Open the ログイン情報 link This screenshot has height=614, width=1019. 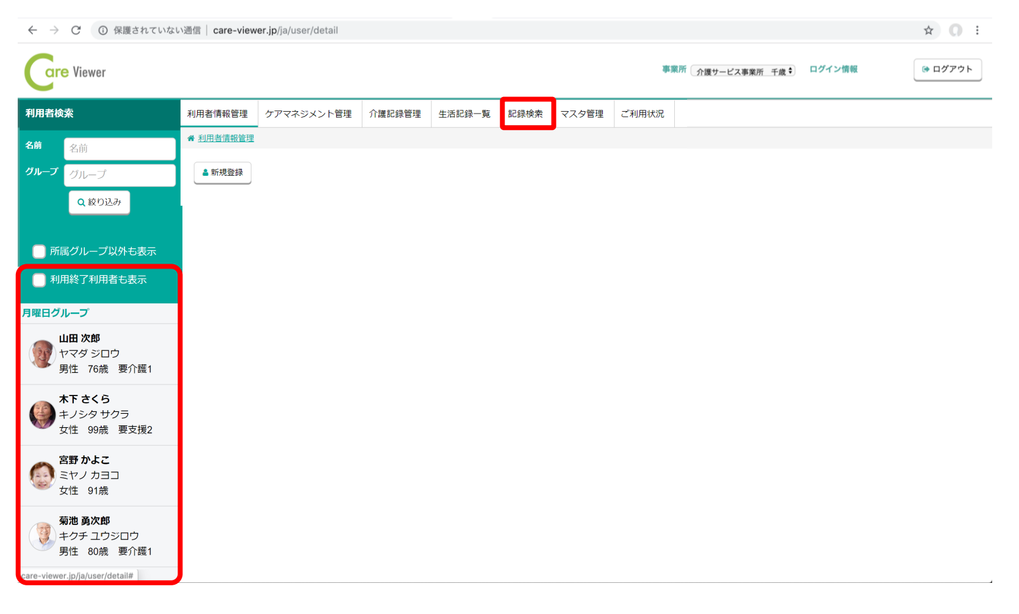pyautogui.click(x=833, y=69)
